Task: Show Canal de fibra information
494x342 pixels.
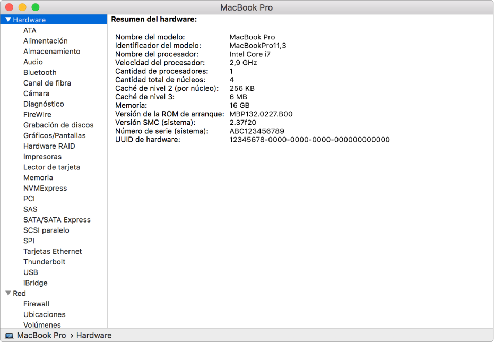Action: [47, 83]
